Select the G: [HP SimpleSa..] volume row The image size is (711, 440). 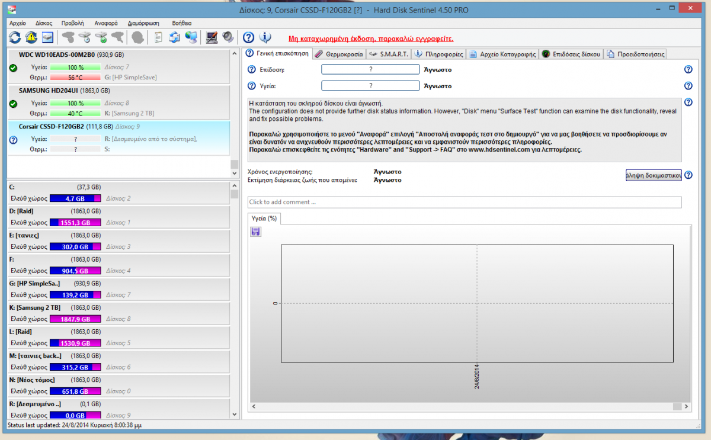[118, 289]
